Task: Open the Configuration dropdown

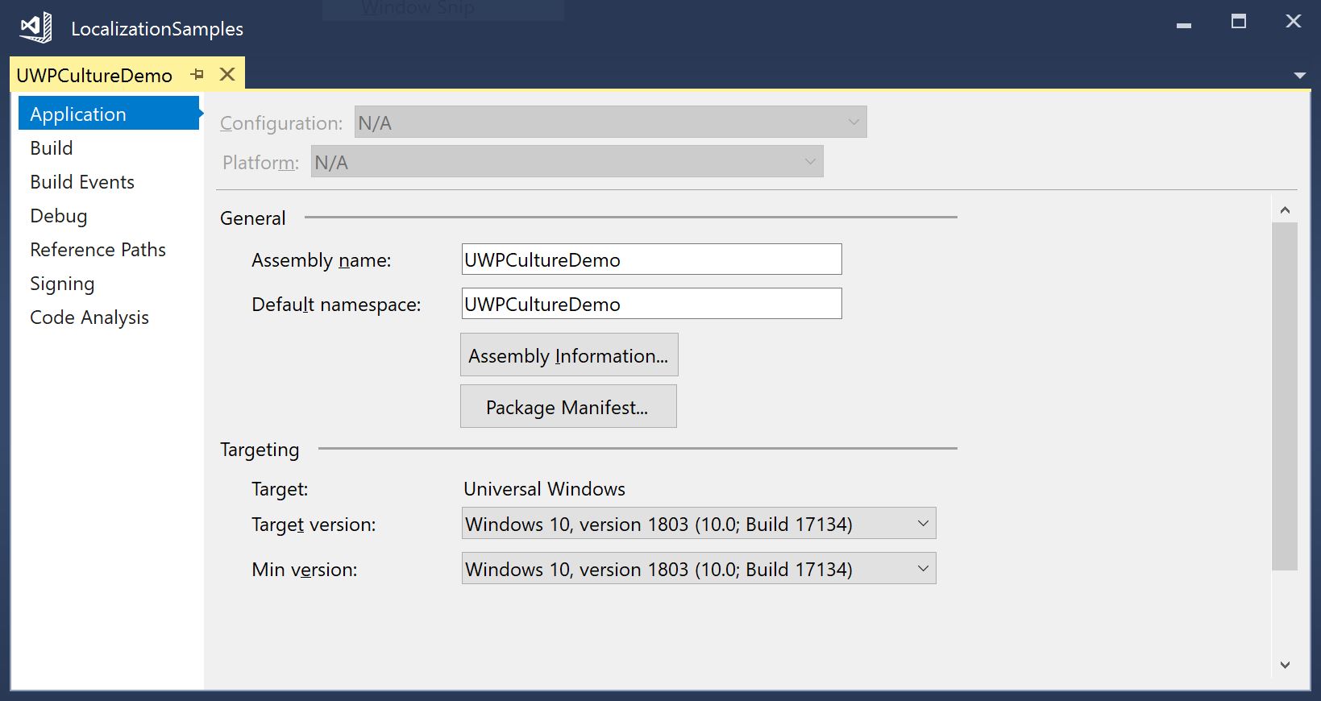Action: [610, 122]
